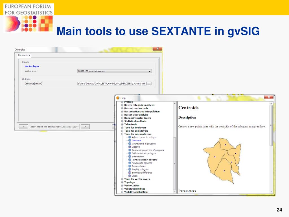Image resolution: width=289 pixels, height=217 pixels.
Task: Select the Parameters tab in Centroids dialog
Action: click(x=24, y=55)
